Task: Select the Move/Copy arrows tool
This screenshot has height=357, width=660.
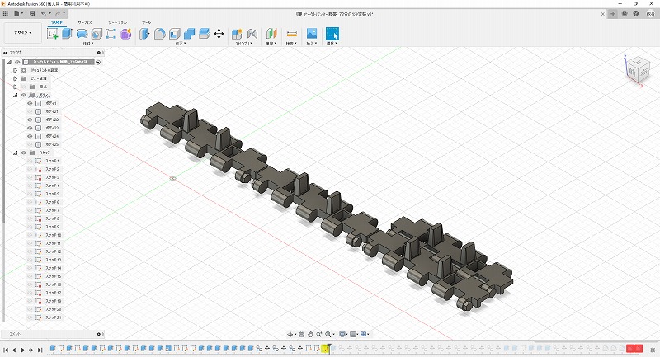Action: click(x=219, y=34)
